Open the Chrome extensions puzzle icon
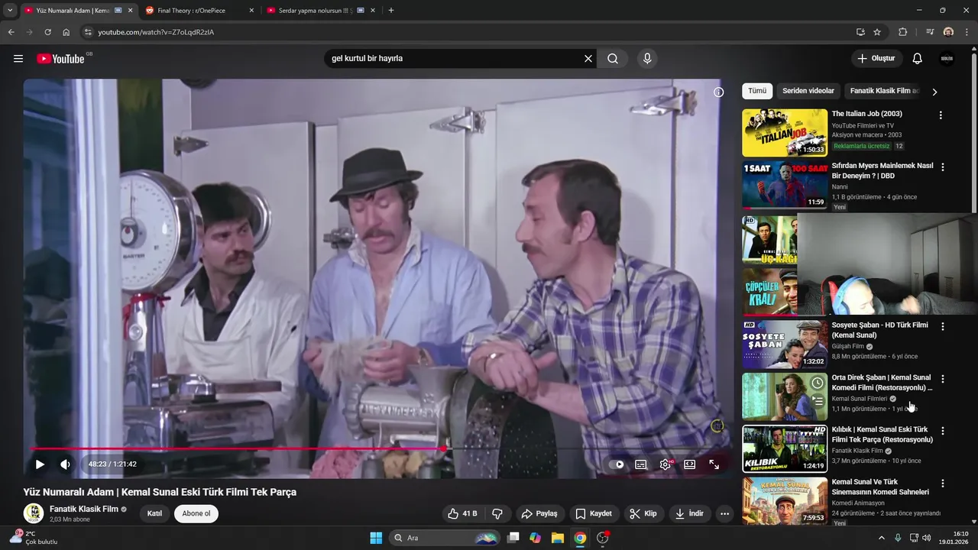Image resolution: width=978 pixels, height=550 pixels. 903,32
